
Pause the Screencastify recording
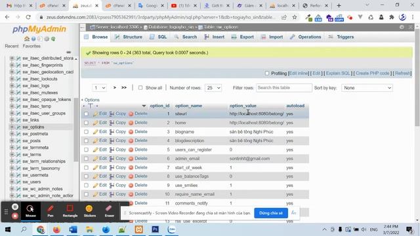15,206
